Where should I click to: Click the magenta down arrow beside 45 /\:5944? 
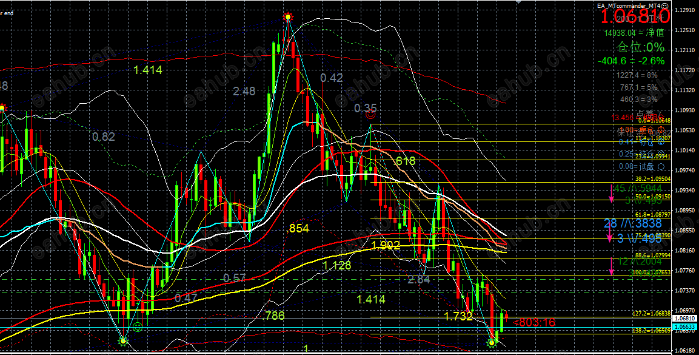coord(612,194)
